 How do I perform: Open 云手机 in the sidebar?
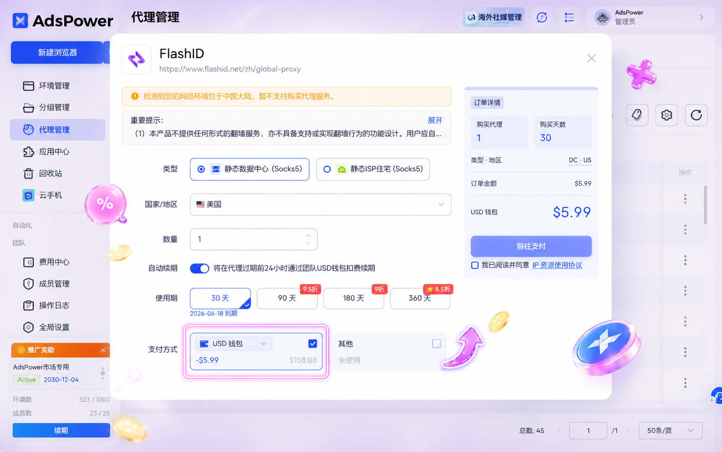click(57, 195)
